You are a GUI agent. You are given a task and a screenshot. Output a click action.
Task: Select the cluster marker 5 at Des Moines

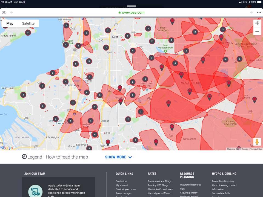click(x=66, y=25)
